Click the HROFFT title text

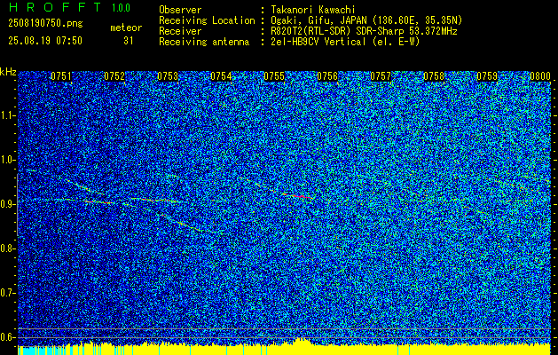[x=55, y=7]
